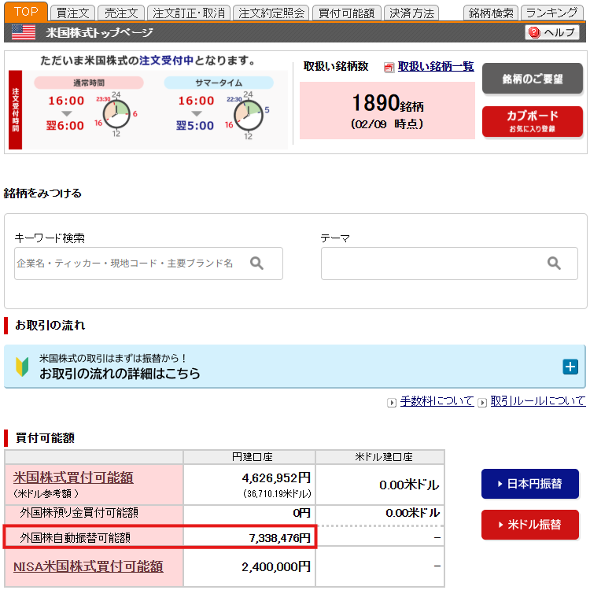
Task: Click the US flag icon
Action: pyautogui.click(x=24, y=32)
